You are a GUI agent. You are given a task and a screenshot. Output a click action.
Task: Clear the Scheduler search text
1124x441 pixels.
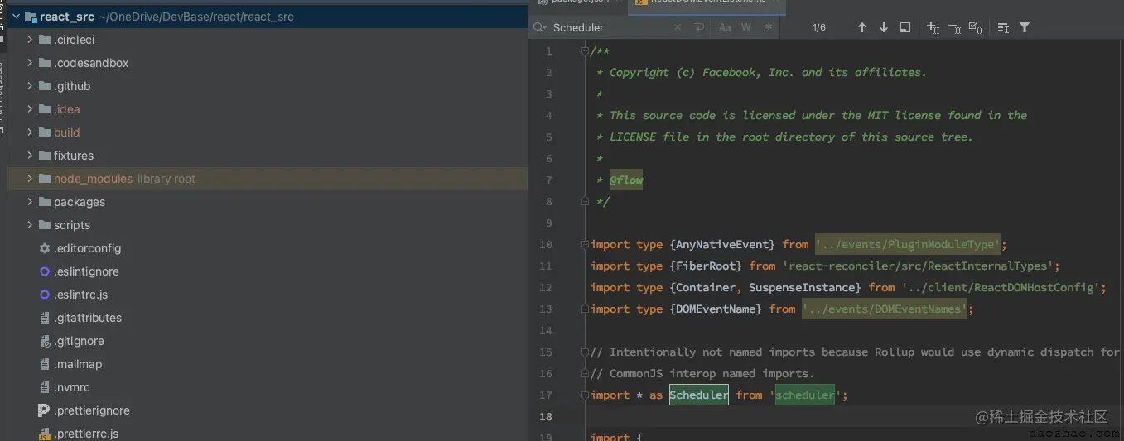[x=678, y=27]
